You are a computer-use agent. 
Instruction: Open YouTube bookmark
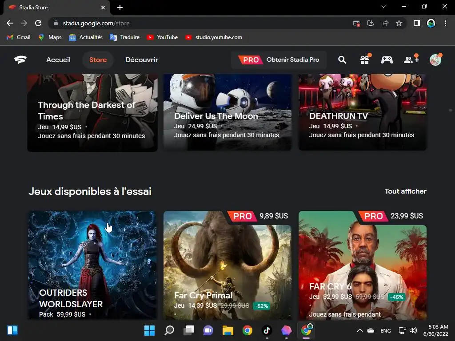[x=162, y=37]
